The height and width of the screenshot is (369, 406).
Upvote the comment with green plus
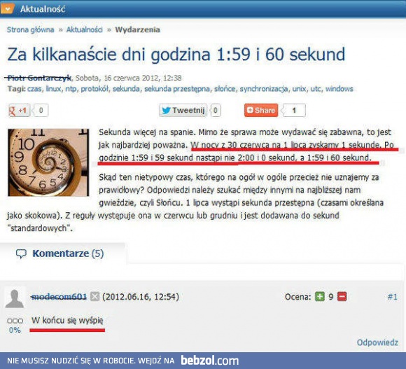319,297
